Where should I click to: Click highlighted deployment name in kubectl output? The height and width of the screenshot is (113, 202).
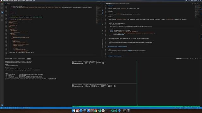[x=78, y=63]
